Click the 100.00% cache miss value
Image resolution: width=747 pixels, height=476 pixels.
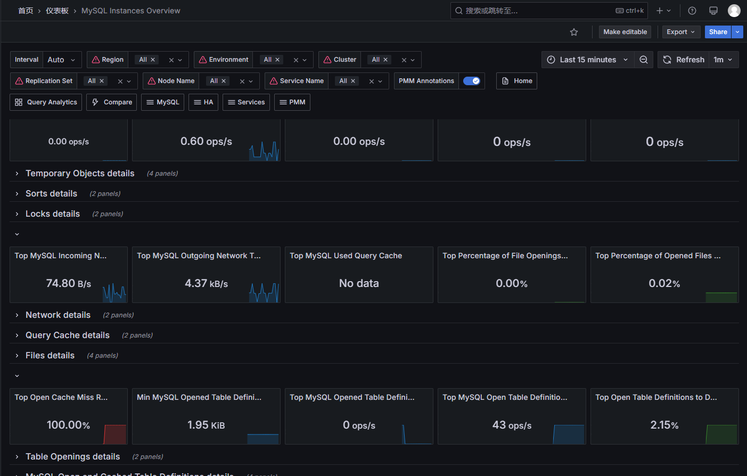[x=68, y=425]
